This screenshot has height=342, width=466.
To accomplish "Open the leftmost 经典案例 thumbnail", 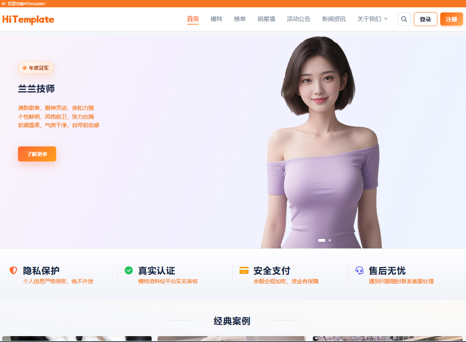I will (x=77, y=338).
